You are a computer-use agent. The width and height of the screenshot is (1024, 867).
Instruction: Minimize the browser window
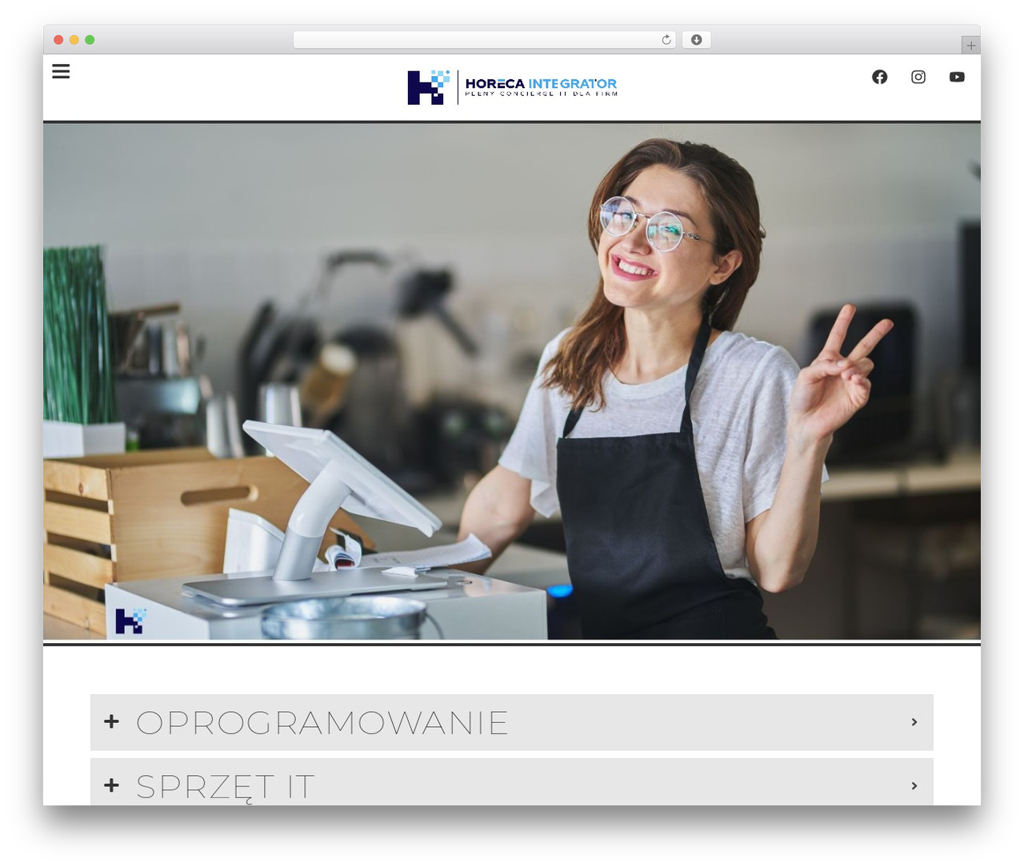(74, 40)
